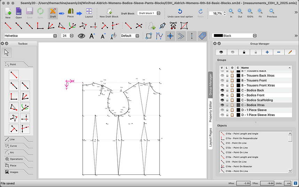Click color swatch of B - Trousers Front group
The height and width of the screenshot is (187, 299).
(238, 80)
